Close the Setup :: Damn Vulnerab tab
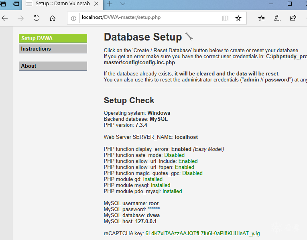Screen dimensions: 307x240 (96, 4)
